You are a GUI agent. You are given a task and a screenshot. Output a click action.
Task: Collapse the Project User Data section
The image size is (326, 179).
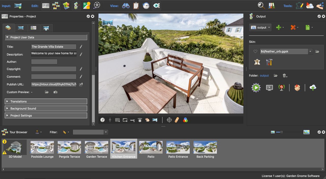[46, 37]
